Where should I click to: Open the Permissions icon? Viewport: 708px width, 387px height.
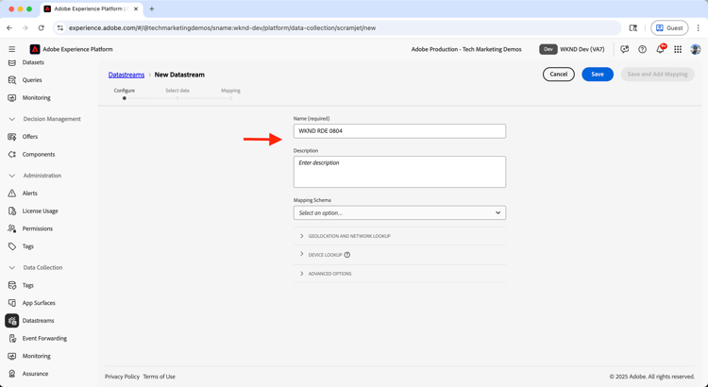(12, 228)
